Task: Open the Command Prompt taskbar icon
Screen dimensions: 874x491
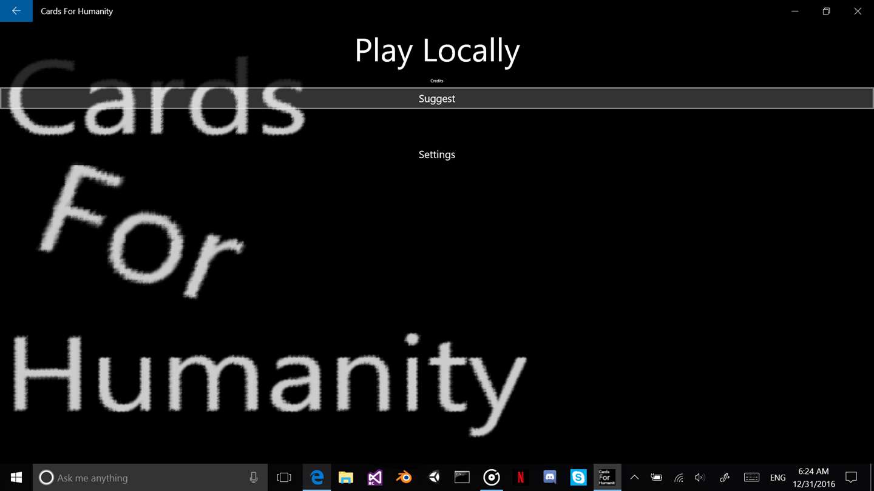Action: click(462, 478)
